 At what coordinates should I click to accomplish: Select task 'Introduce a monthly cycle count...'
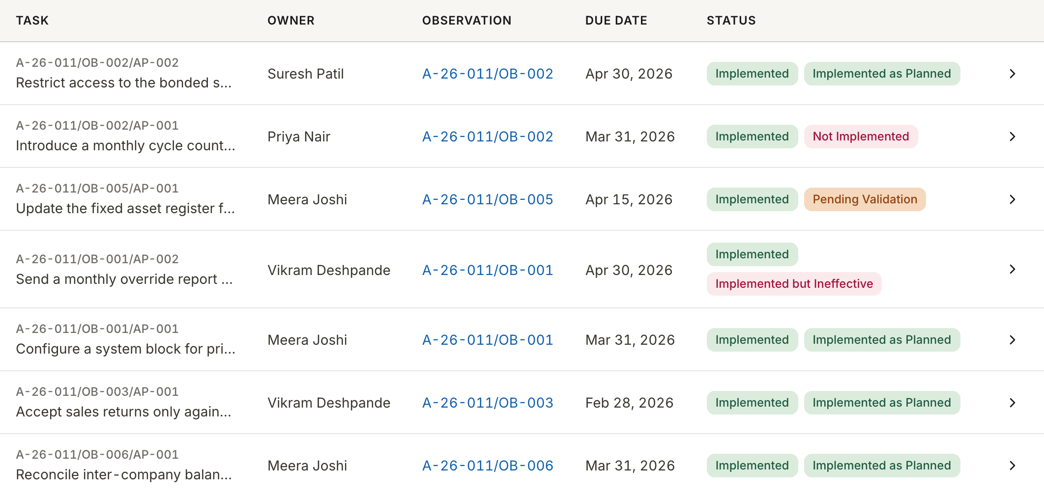pos(125,146)
